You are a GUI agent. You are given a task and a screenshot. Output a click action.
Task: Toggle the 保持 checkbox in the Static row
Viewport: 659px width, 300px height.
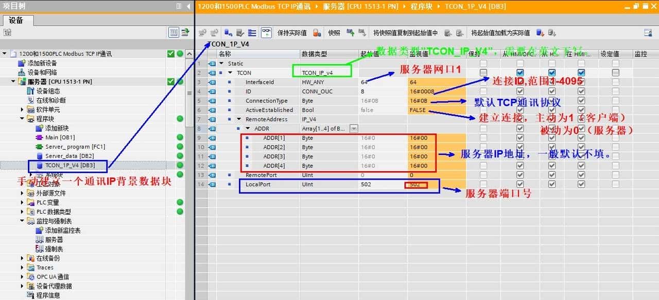483,63
